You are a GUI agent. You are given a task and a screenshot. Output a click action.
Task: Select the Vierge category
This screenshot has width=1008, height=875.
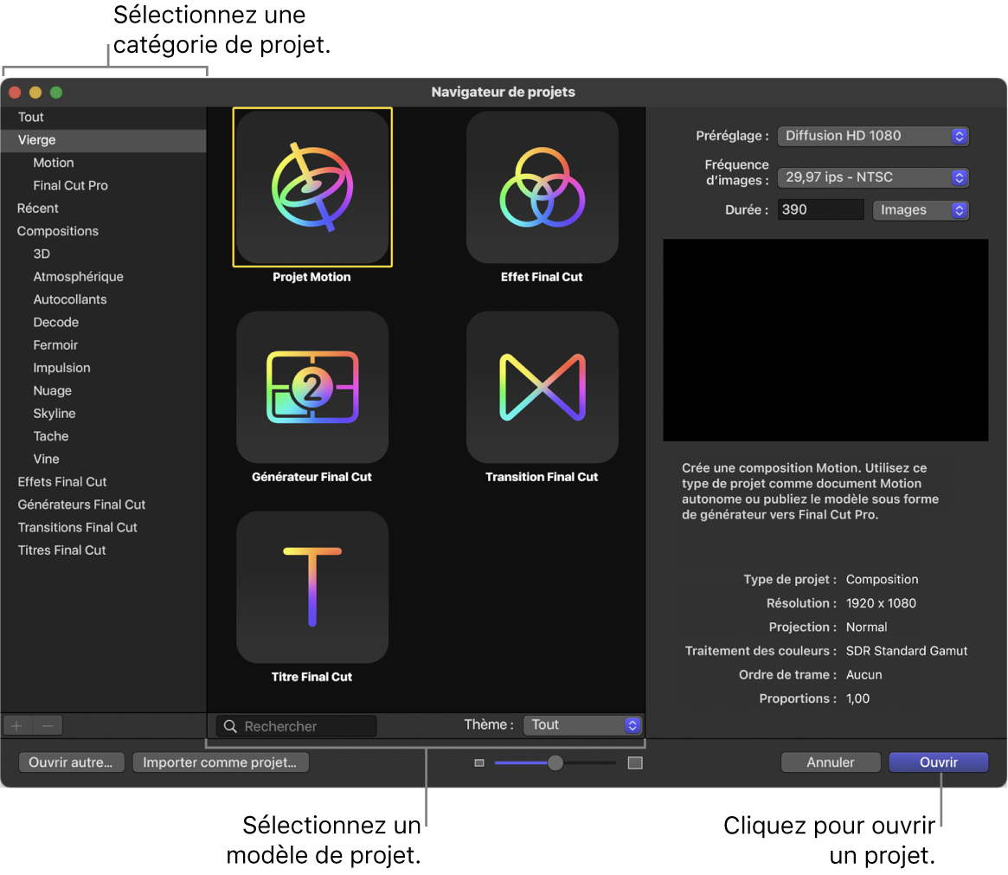(x=104, y=140)
